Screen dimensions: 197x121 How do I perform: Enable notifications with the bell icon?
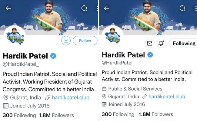pyautogui.click(x=161, y=44)
